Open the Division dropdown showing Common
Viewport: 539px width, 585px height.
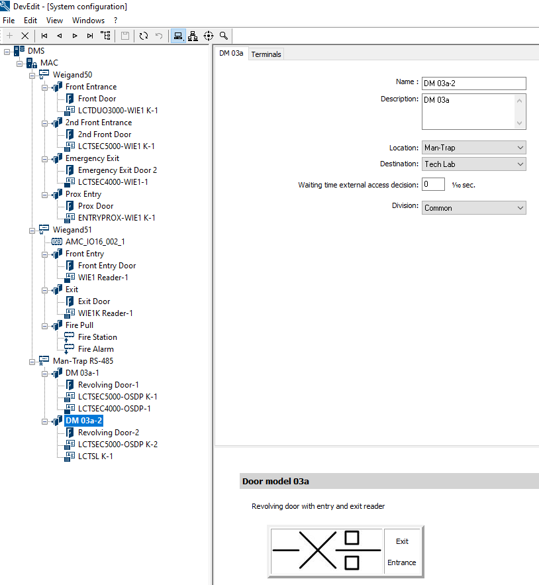473,208
